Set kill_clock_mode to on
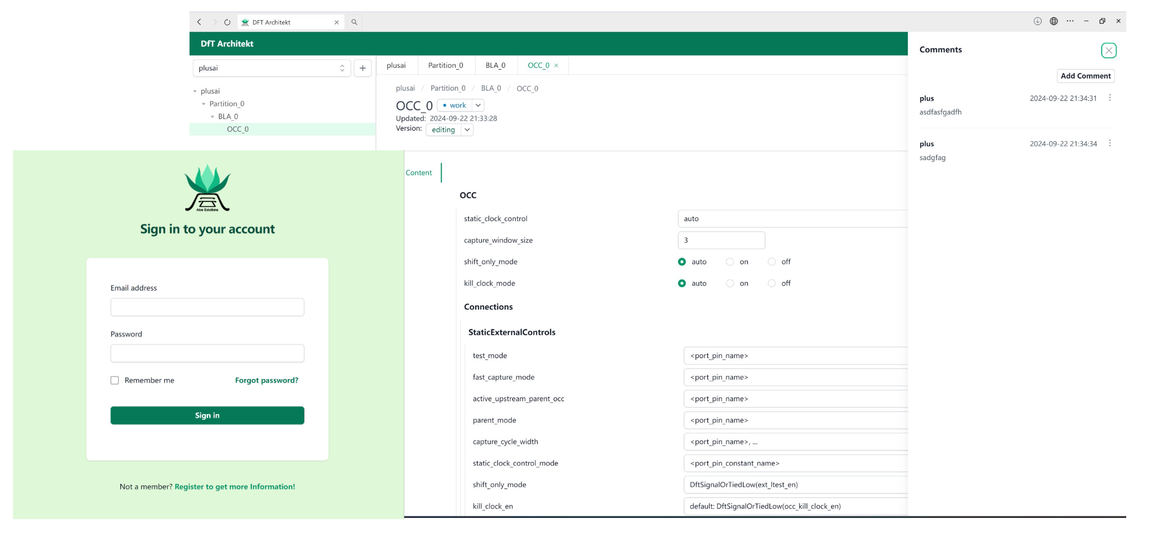Viewport: 1168px width, 533px height. [730, 284]
